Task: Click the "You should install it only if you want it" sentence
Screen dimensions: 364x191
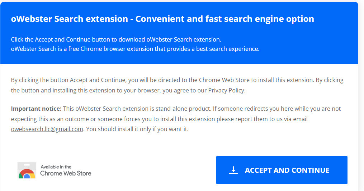Action: [137, 129]
